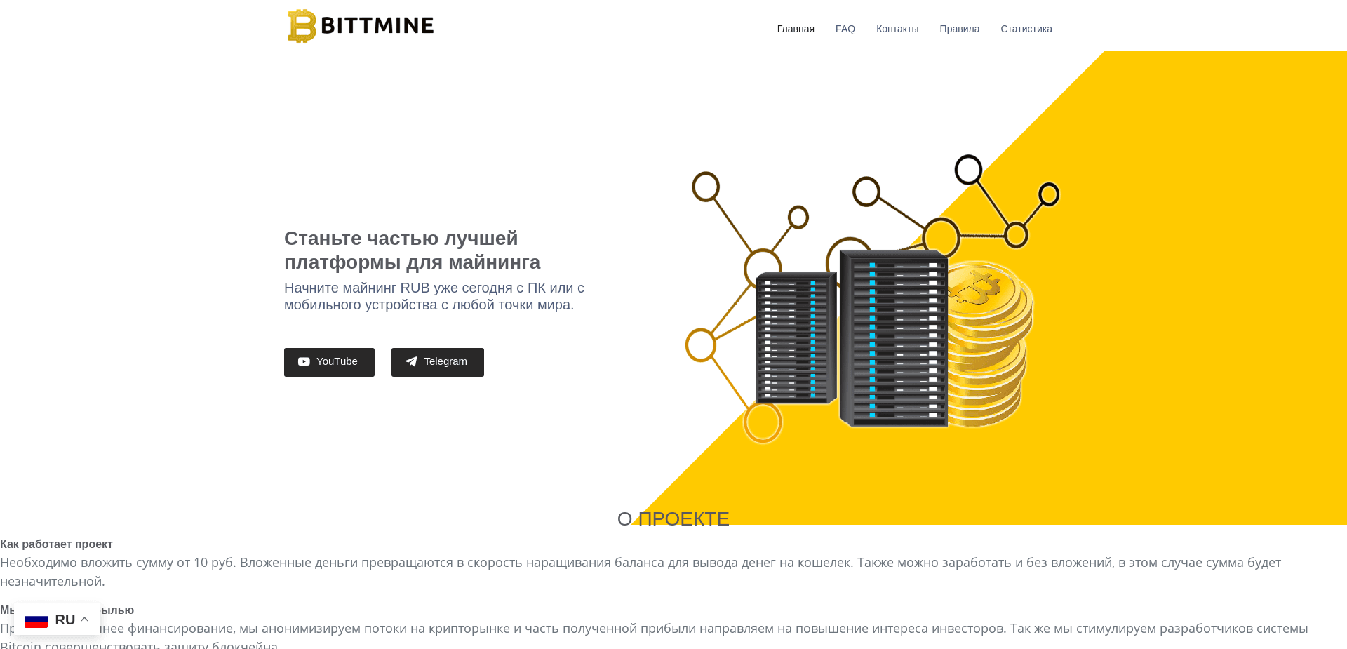Click the Telegram paper-plane icon
Image resolution: width=1347 pixels, height=649 pixels.
411,362
